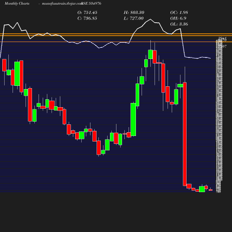Click the tallest red candlestick showing the crash
Screen dimensions: 232x232
click(185, 134)
